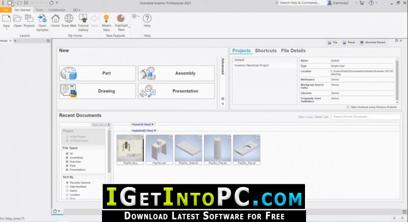Switch to the Shortcuts panel tab
The image size is (408, 222).
(266, 50)
